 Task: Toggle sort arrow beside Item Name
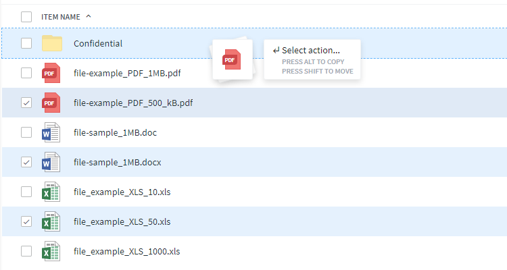tap(89, 16)
